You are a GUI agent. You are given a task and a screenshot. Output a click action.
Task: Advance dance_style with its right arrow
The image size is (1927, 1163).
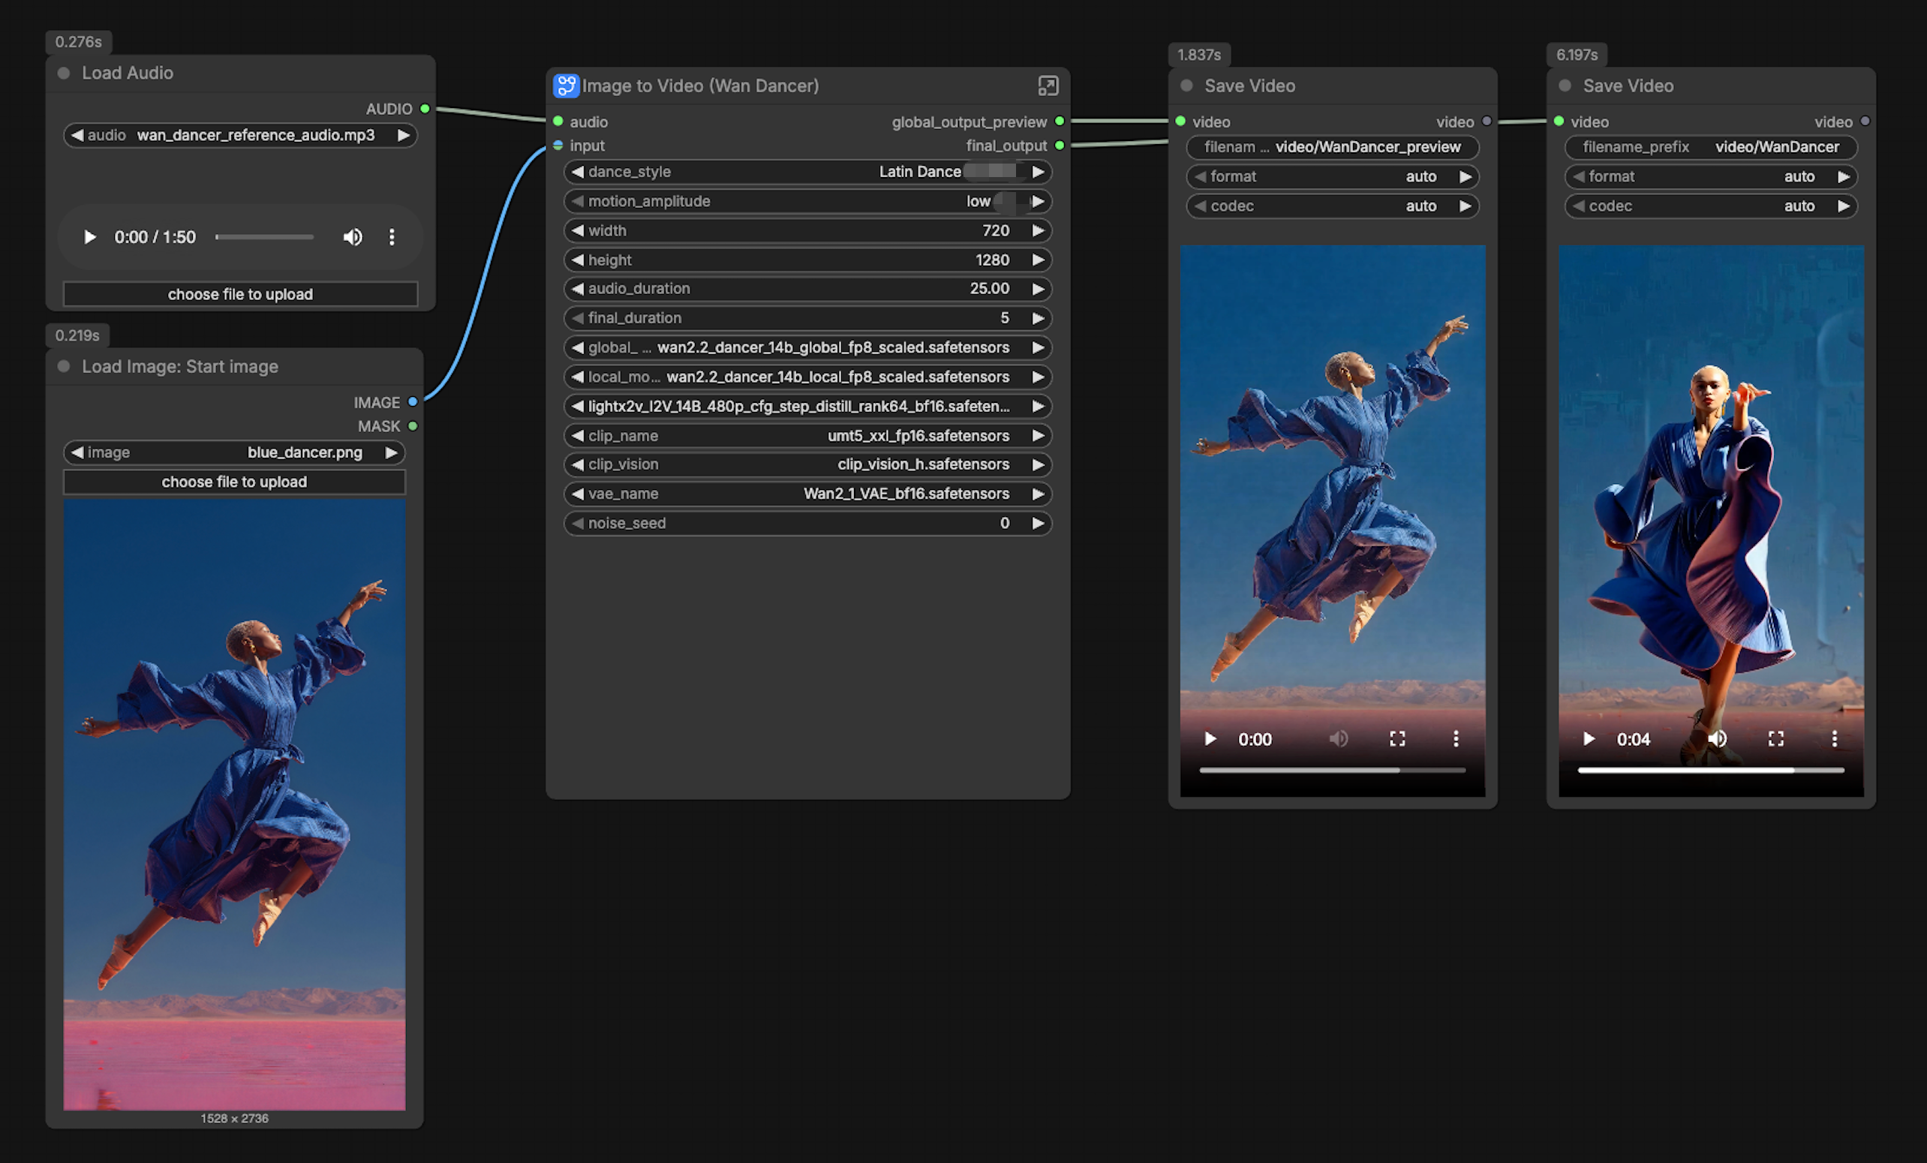[1038, 171]
